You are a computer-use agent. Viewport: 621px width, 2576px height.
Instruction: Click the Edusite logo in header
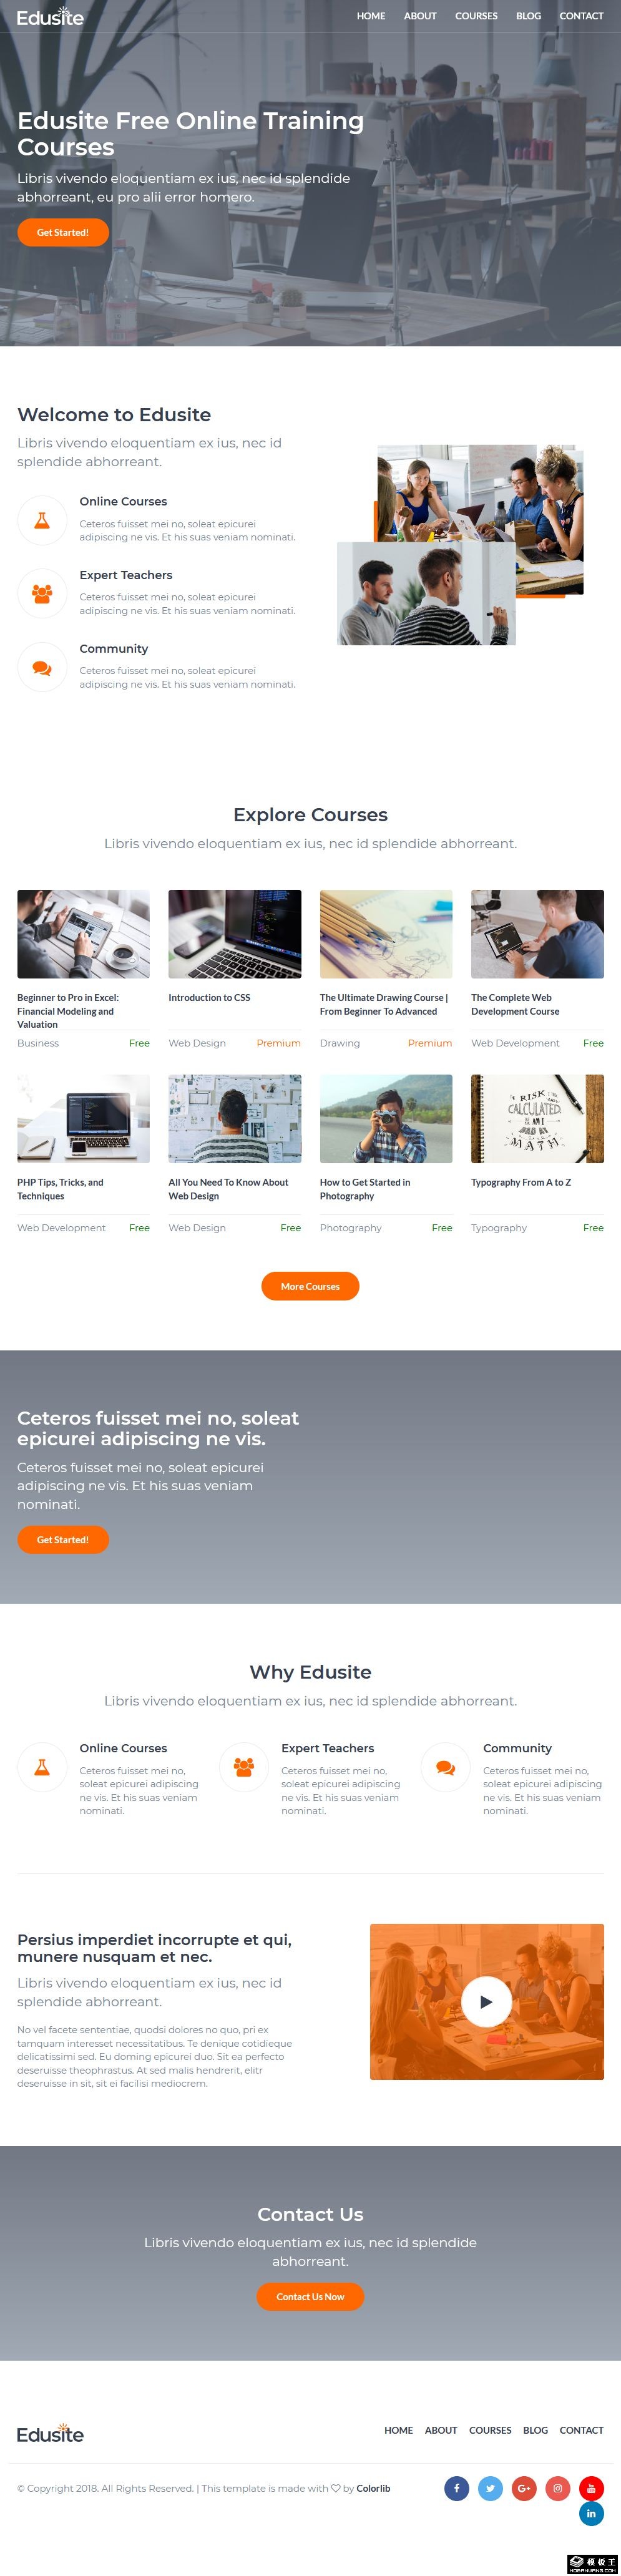[x=50, y=17]
